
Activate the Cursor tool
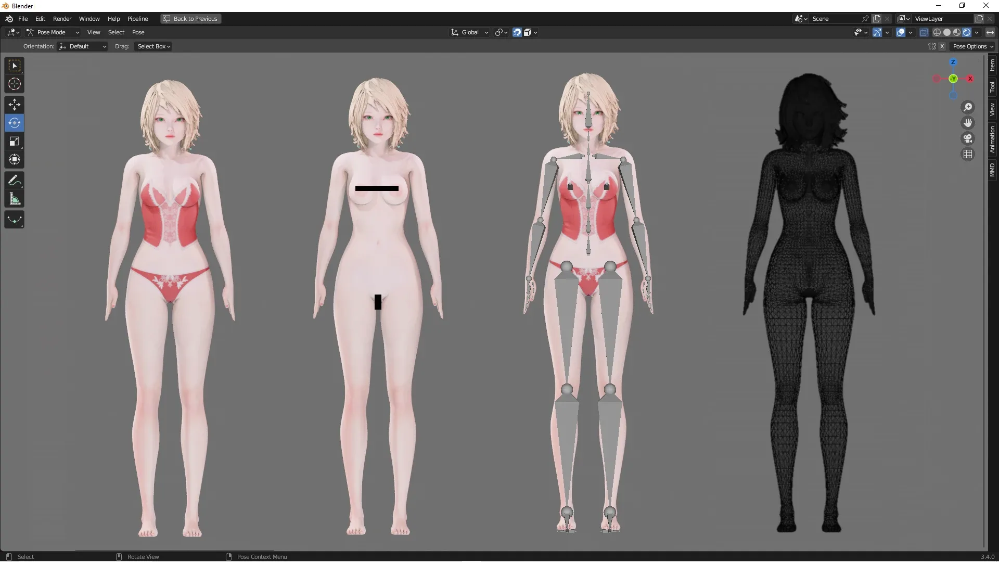click(x=14, y=83)
